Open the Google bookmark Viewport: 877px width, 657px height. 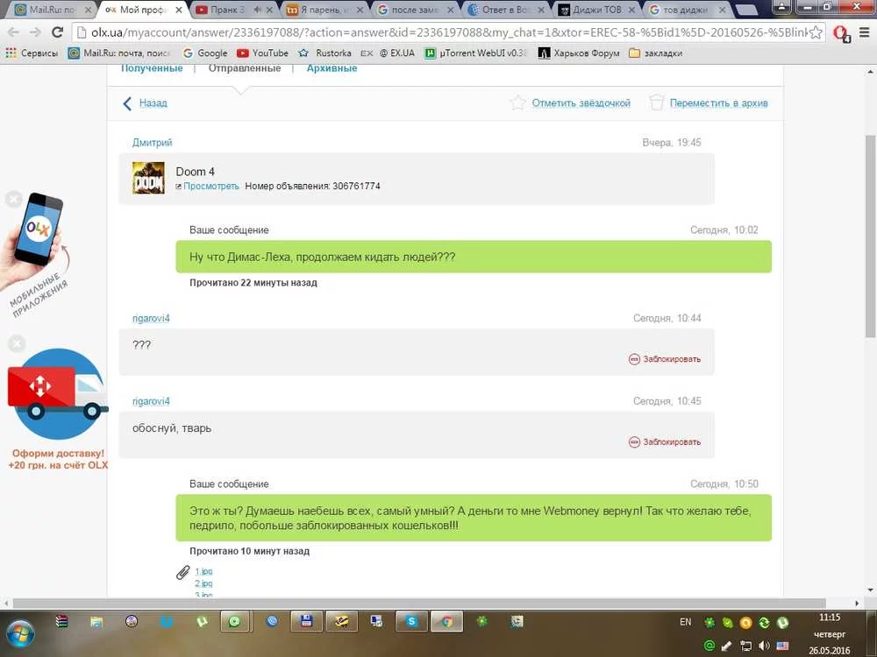(x=205, y=53)
